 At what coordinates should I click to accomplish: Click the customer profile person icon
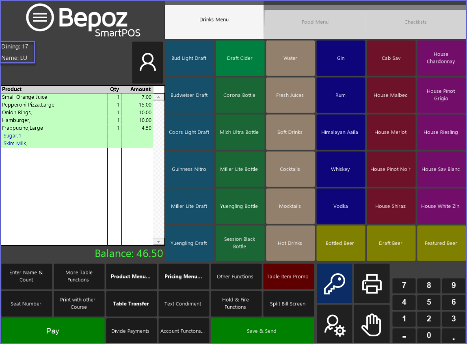click(147, 63)
